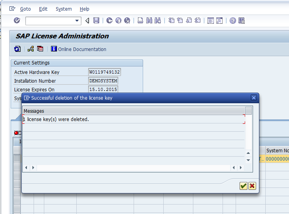The image size is (289, 214).
Task: Open Help via the question mark icon
Action: (x=232, y=21)
